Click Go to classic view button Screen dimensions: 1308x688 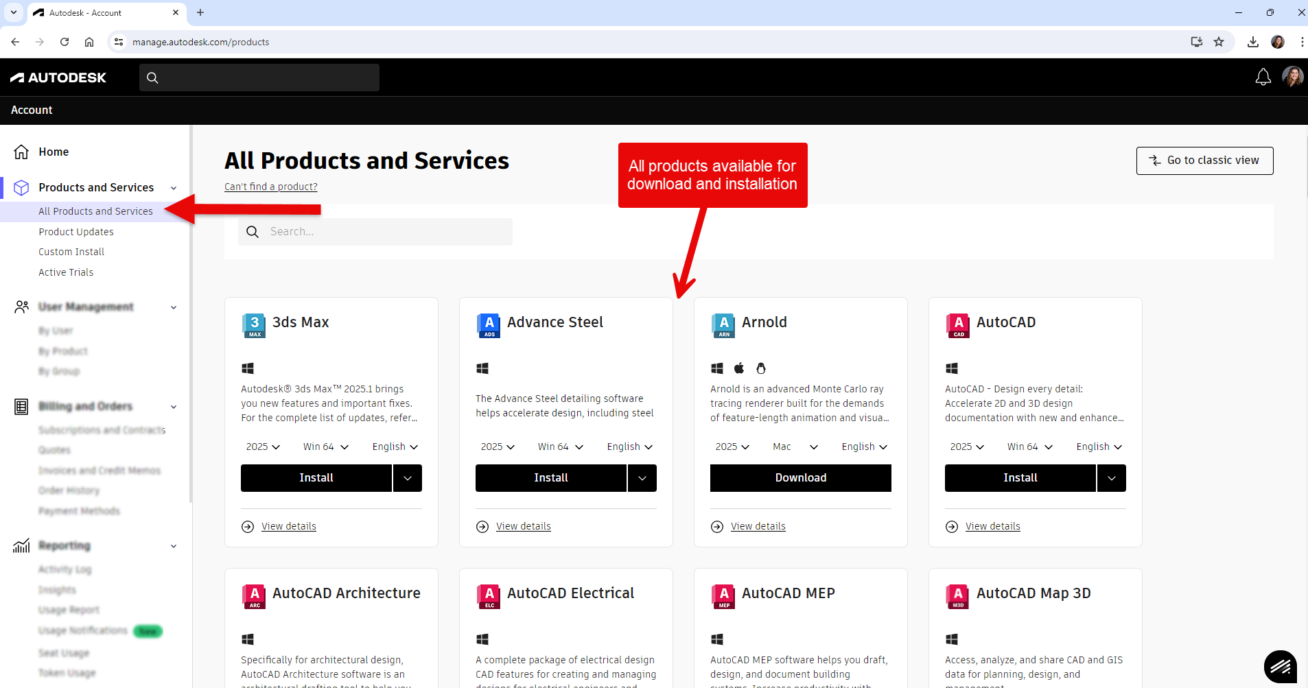pyautogui.click(x=1204, y=161)
